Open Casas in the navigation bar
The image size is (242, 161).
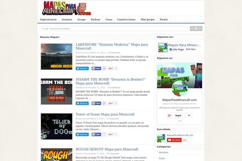108,20
